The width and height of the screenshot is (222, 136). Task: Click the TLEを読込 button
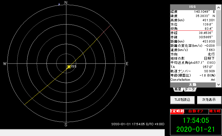coord(182,100)
